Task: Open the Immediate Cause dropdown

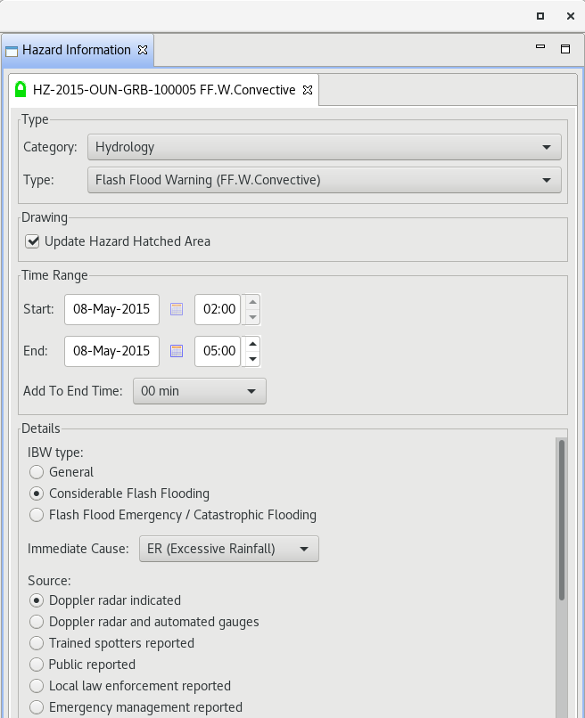Action: 229,549
